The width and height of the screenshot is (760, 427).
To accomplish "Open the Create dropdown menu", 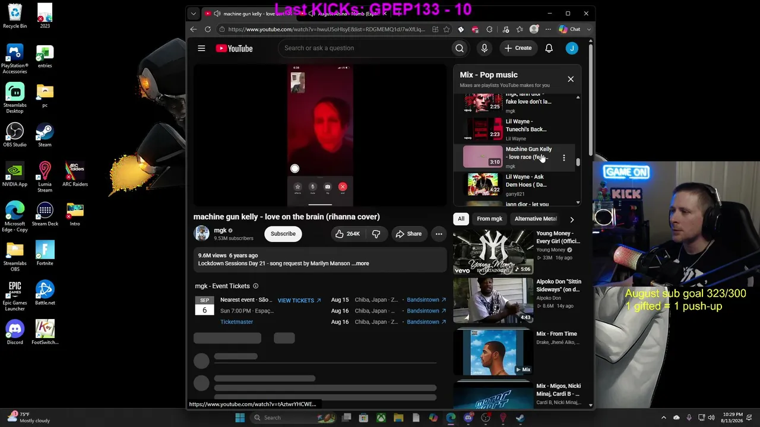I will [x=518, y=48].
